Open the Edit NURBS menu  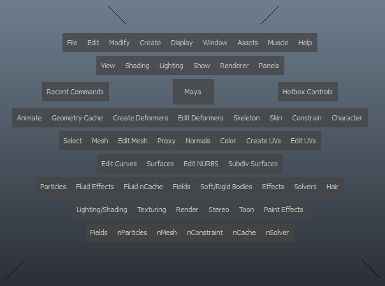coord(201,164)
